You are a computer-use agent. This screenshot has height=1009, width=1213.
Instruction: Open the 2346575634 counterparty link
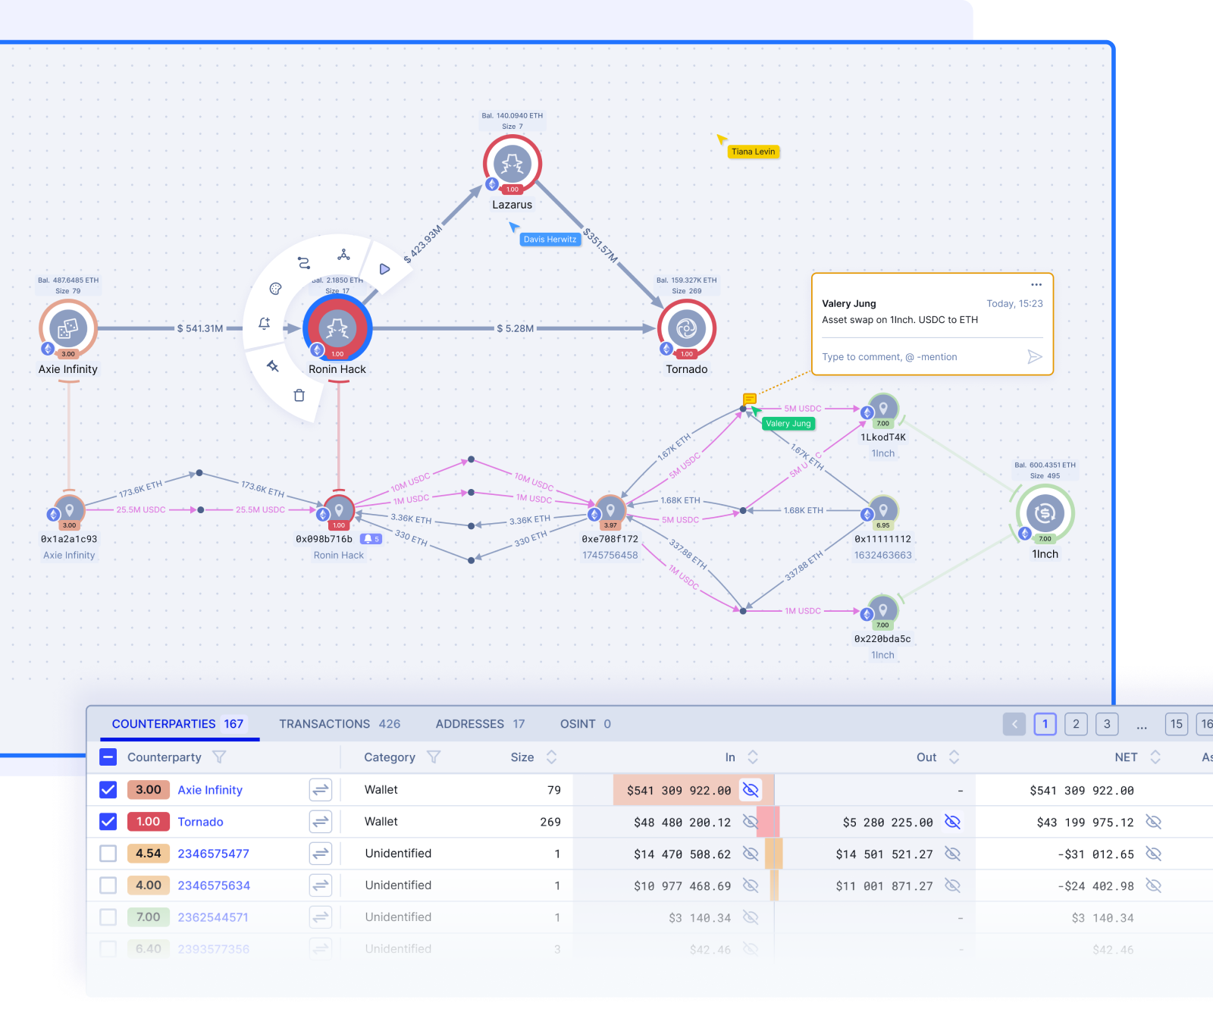214,885
